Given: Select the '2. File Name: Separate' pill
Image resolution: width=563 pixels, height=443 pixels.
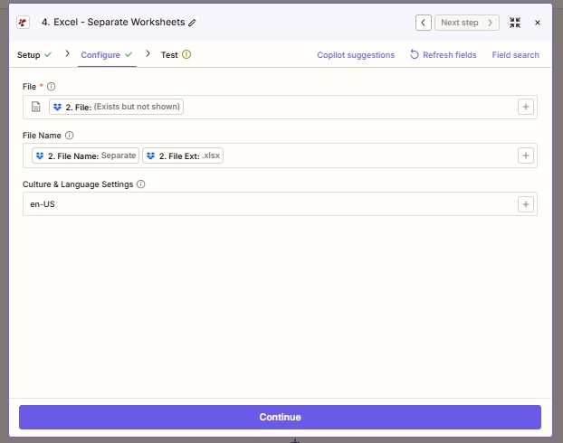Looking at the screenshot, I should [85, 156].
